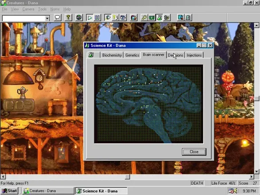Click the question mark help icon
The image size is (260, 195).
point(68,17)
